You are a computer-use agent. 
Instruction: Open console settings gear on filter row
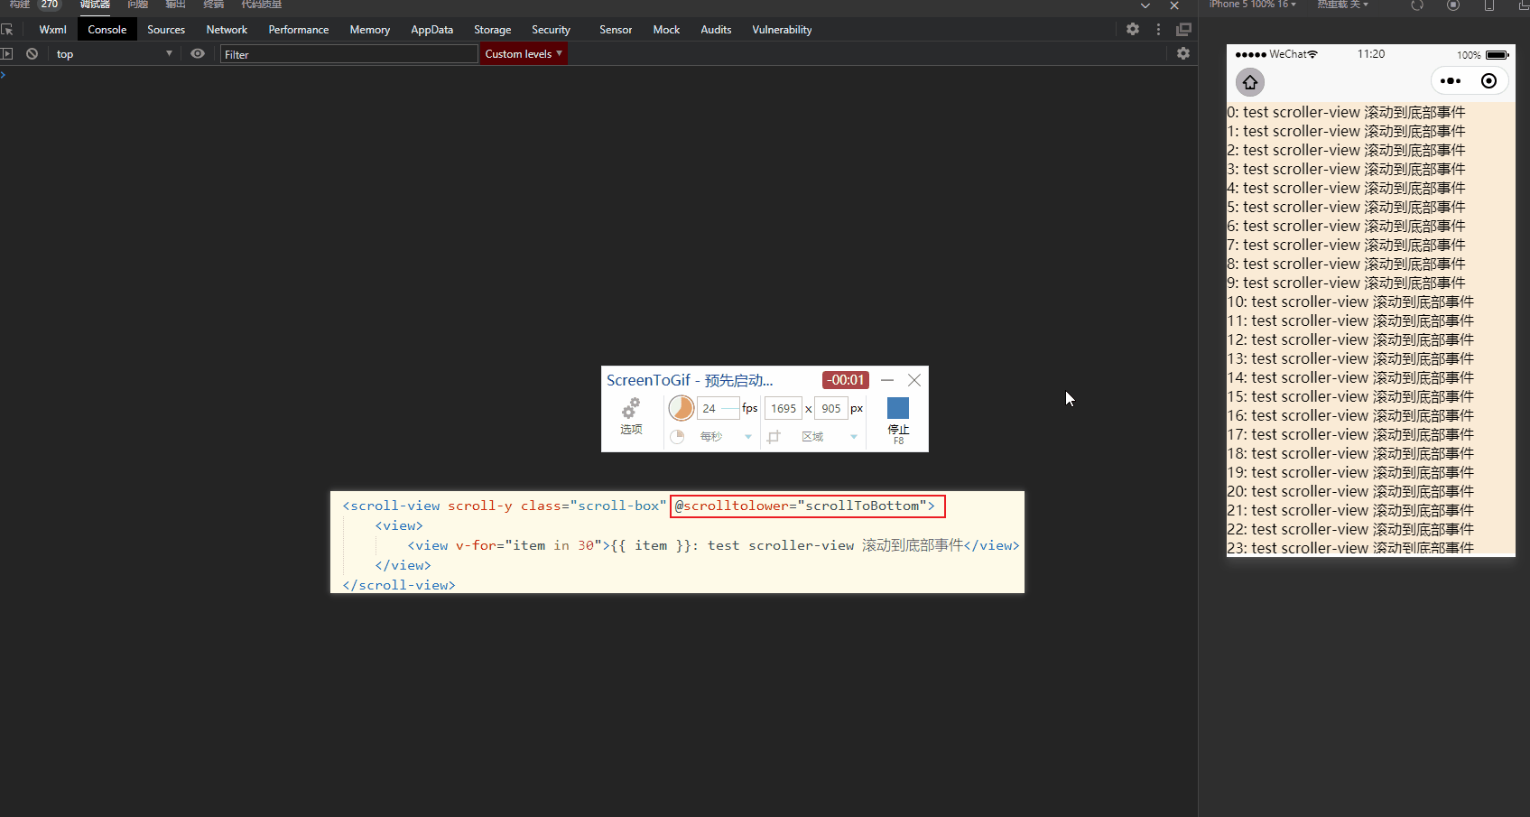1183,54
